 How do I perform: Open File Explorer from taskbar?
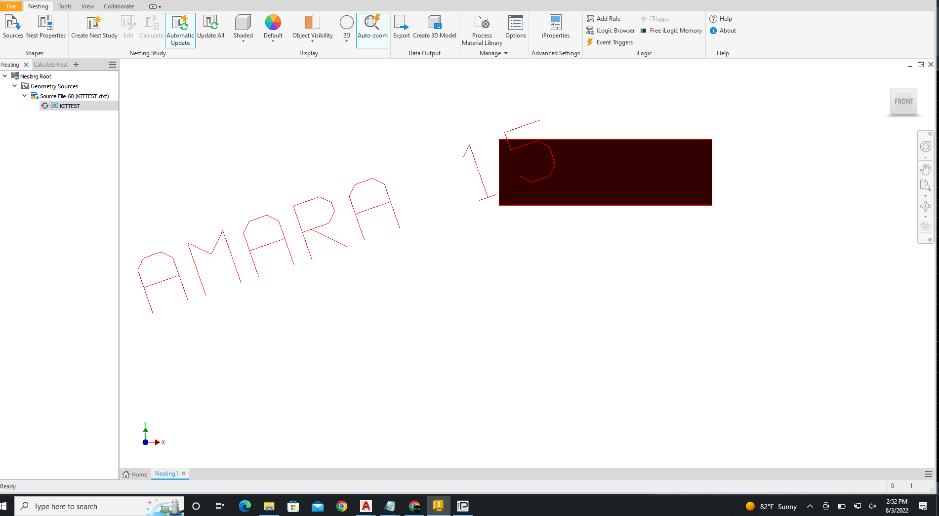pyautogui.click(x=269, y=506)
